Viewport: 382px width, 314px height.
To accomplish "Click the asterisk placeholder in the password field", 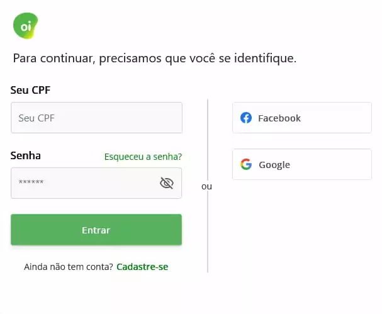I will coord(31,182).
